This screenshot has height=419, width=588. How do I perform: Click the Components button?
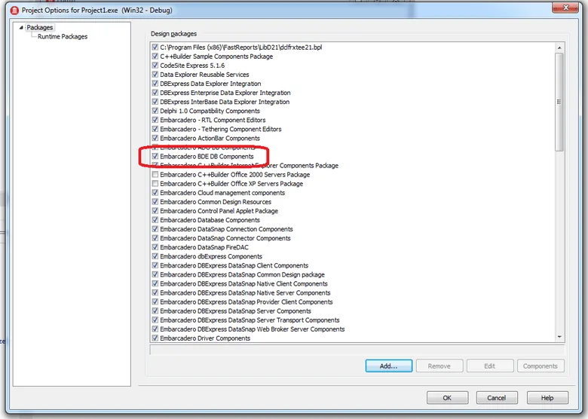pos(541,366)
